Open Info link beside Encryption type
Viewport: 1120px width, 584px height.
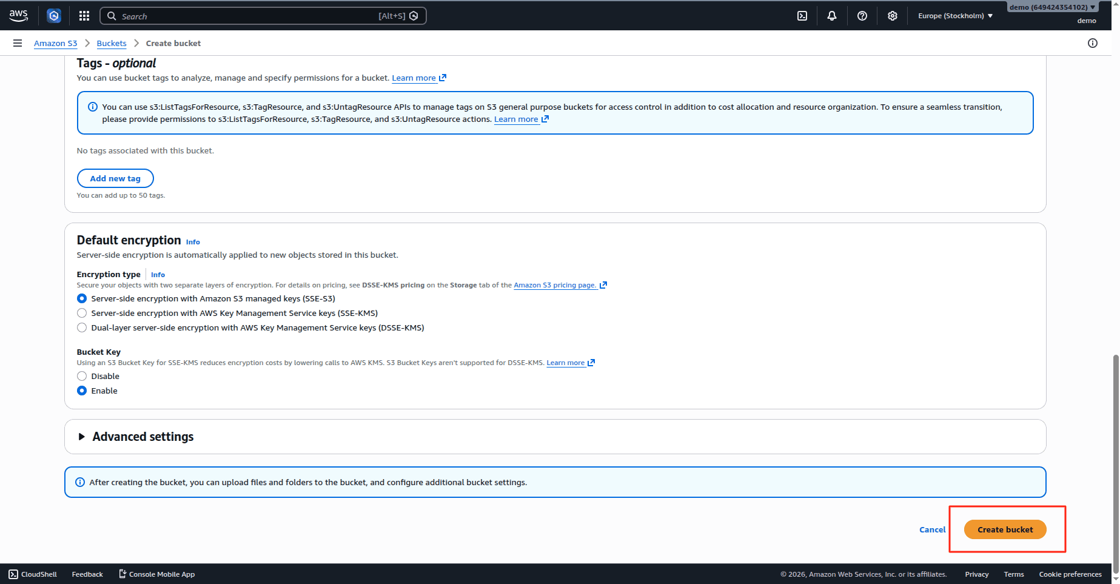[158, 275]
